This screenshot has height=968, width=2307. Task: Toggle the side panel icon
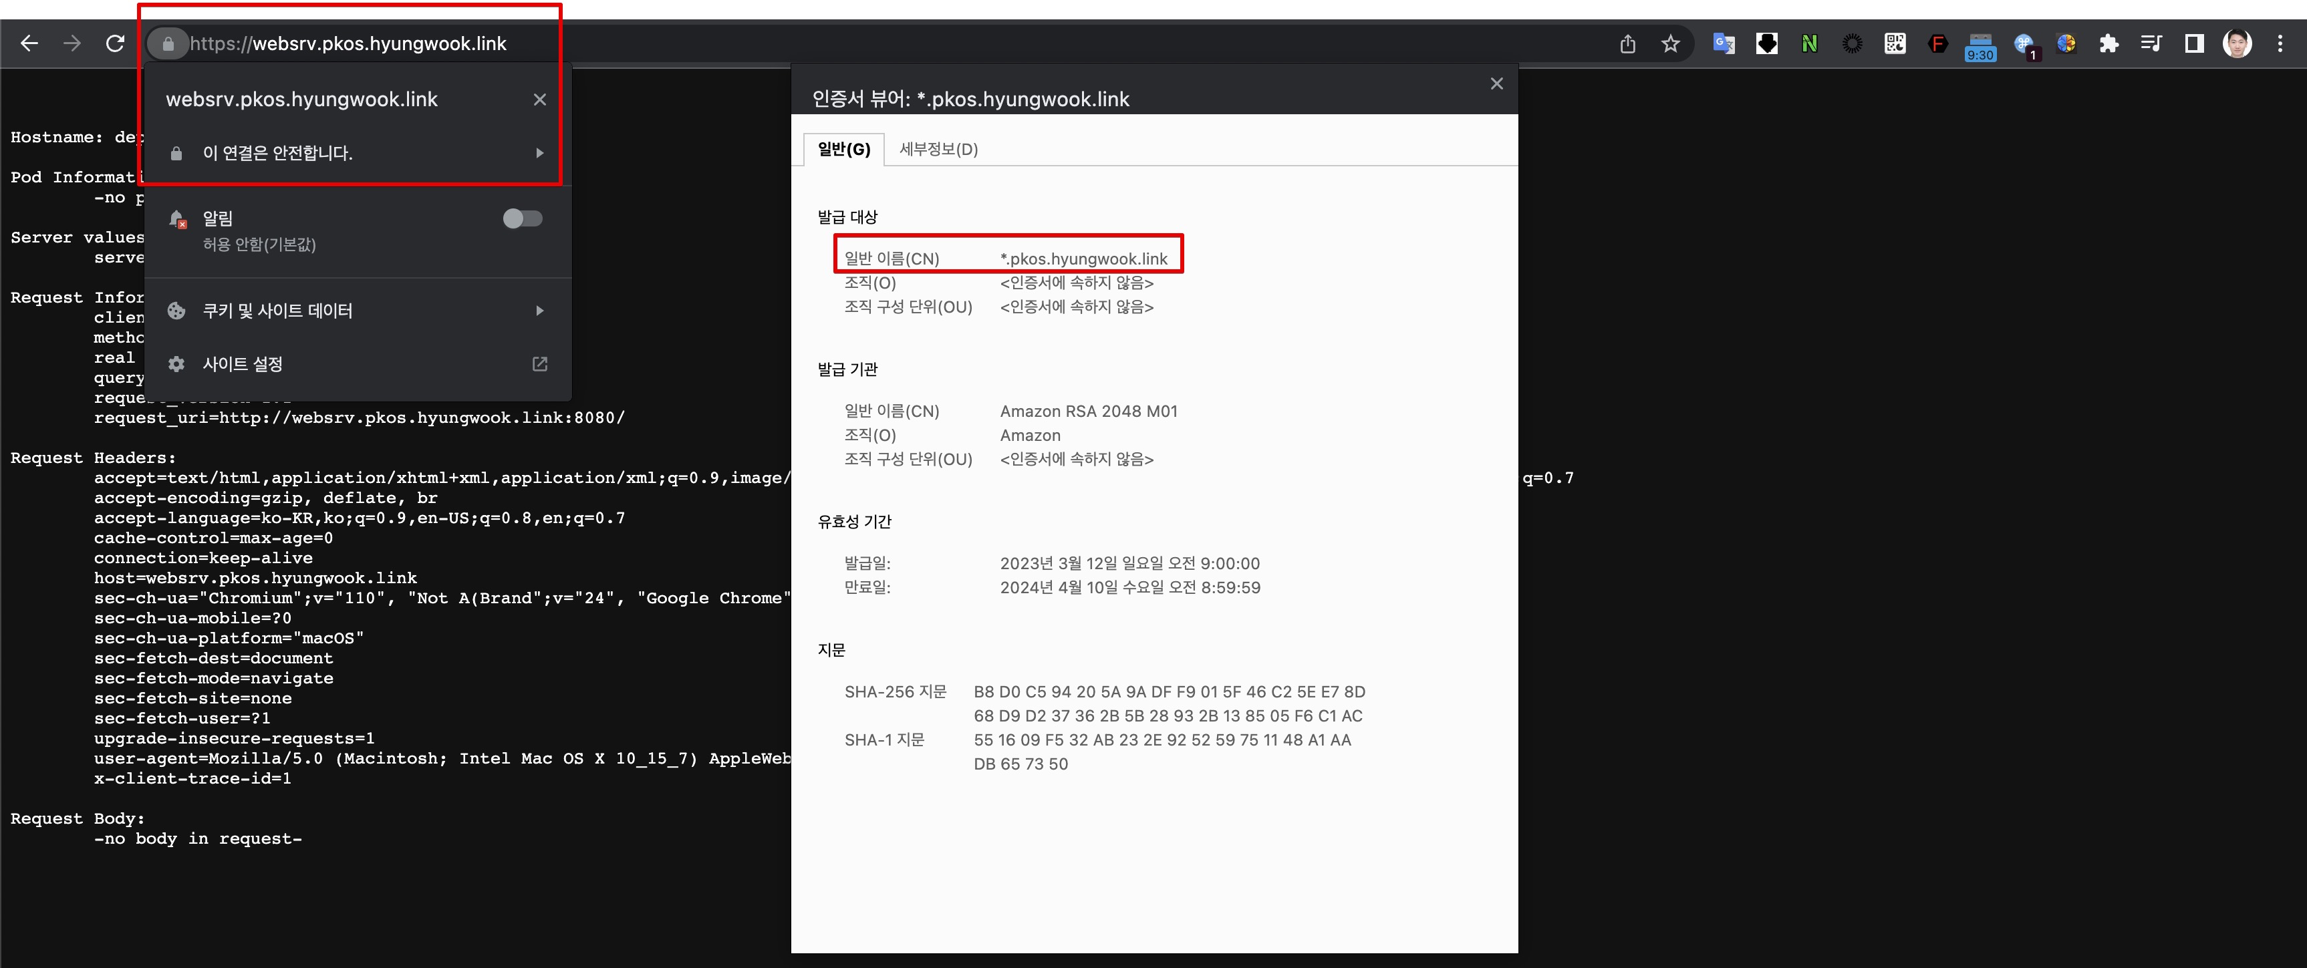[2193, 43]
